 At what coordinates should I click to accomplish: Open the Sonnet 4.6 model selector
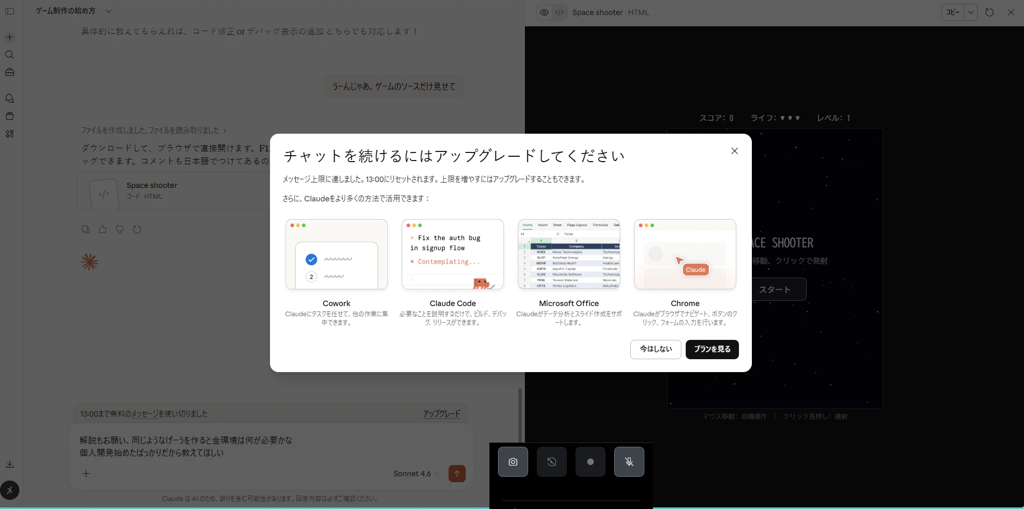[416, 474]
